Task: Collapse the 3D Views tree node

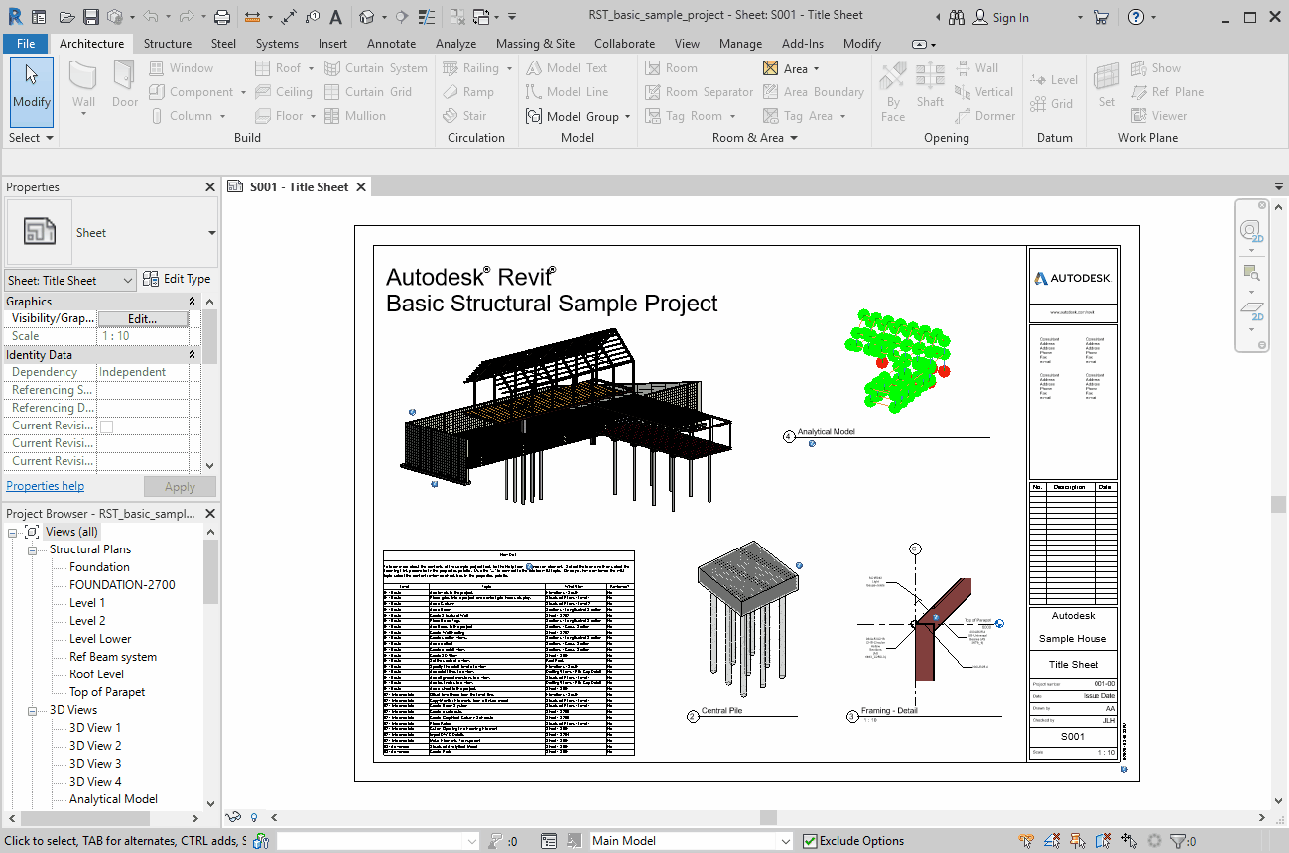Action: point(32,710)
